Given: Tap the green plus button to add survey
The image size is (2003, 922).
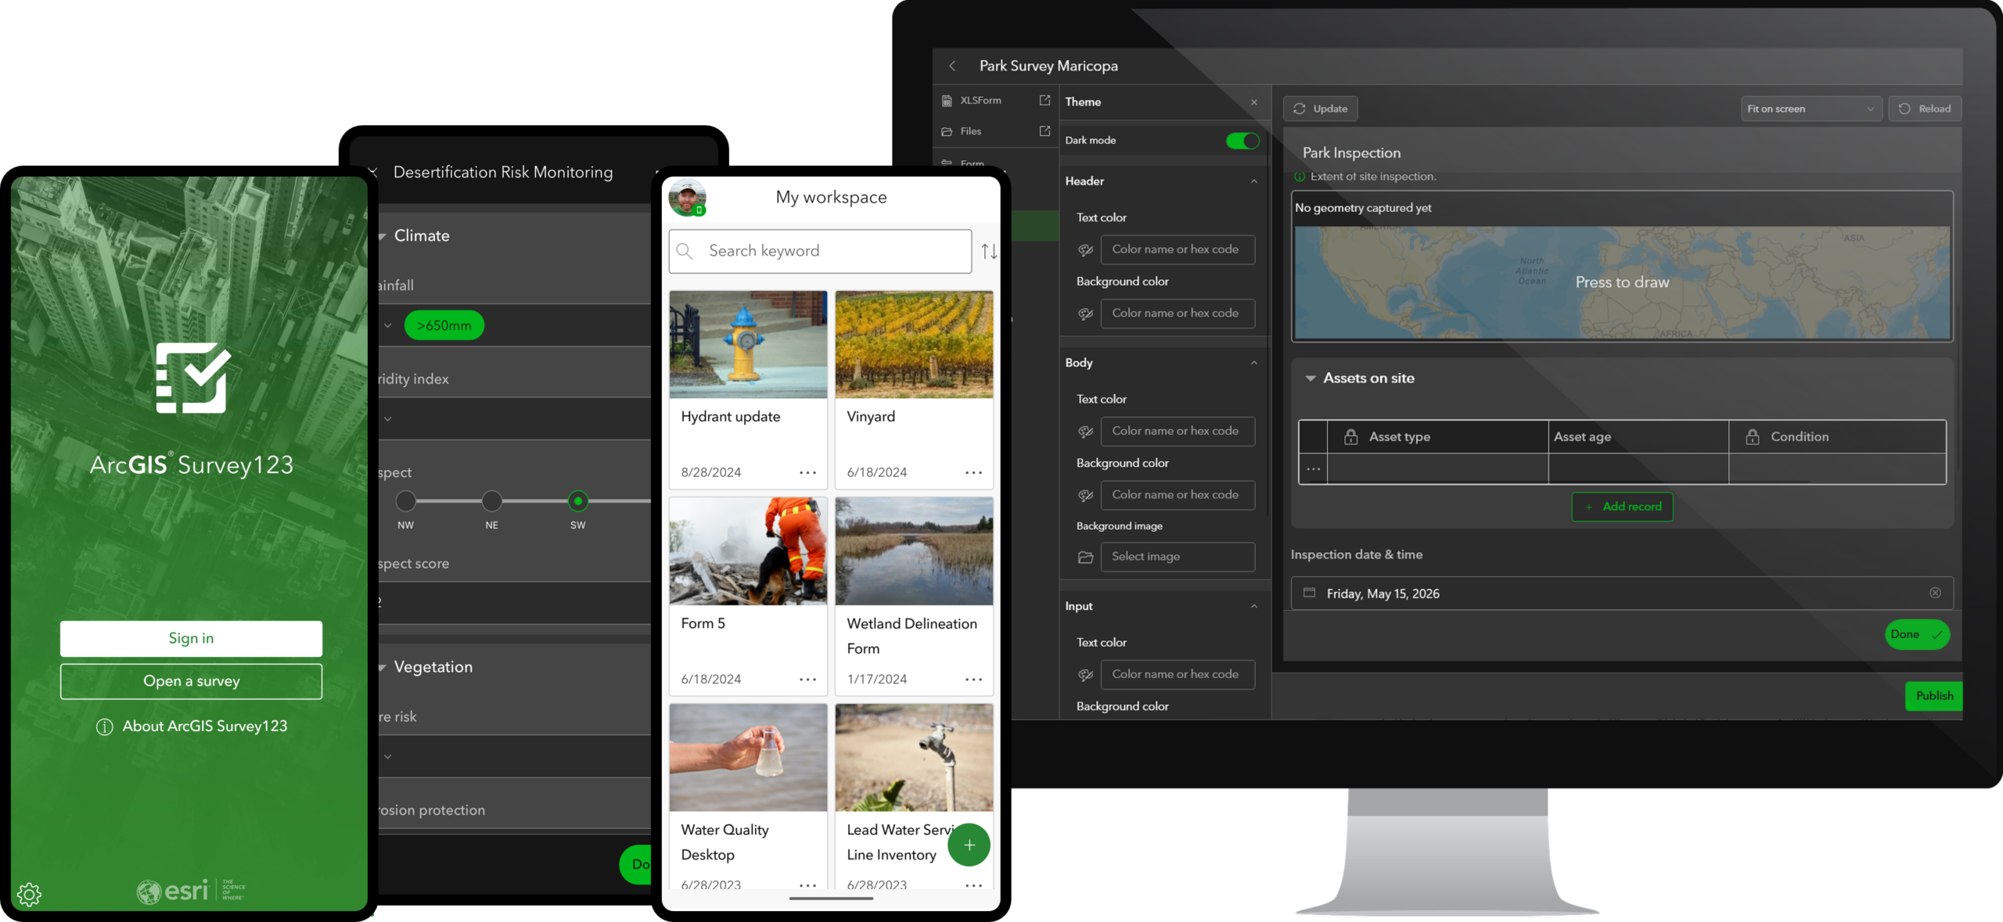Looking at the screenshot, I should [x=969, y=845].
